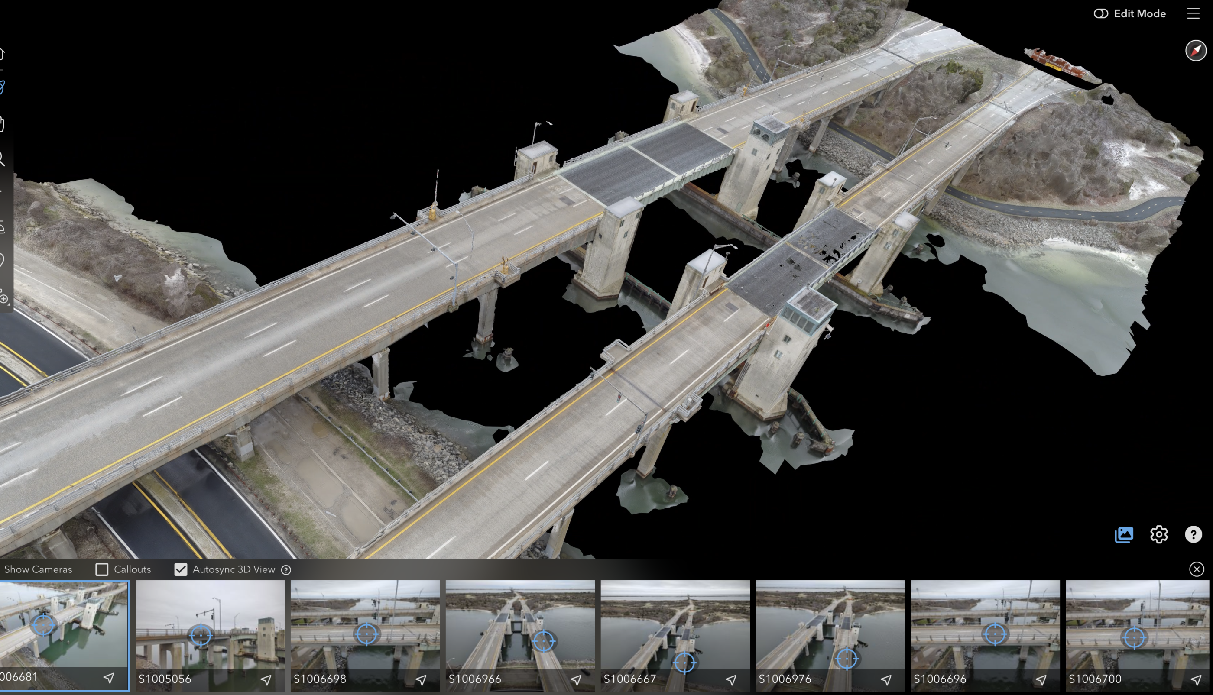The height and width of the screenshot is (695, 1213).
Task: Toggle Edit Mode switch
Action: tap(1101, 13)
